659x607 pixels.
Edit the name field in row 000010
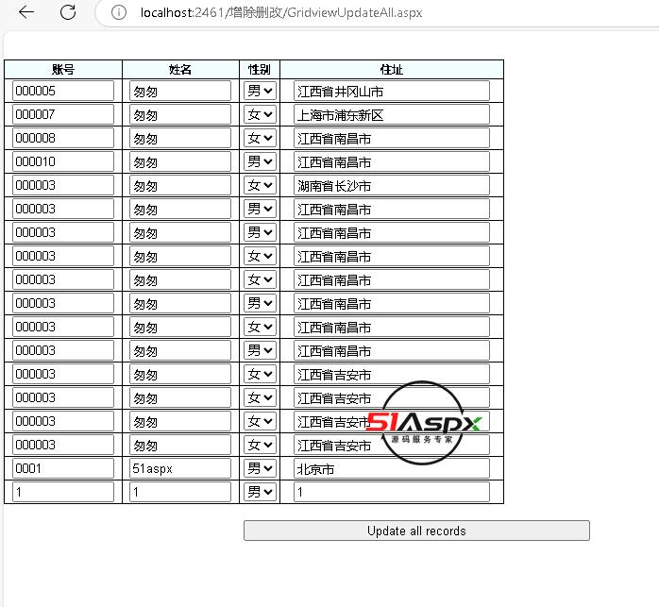coord(180,161)
